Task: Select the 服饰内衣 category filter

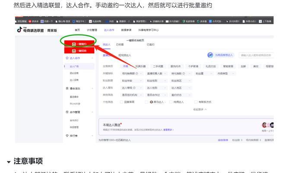Action: click(175, 66)
